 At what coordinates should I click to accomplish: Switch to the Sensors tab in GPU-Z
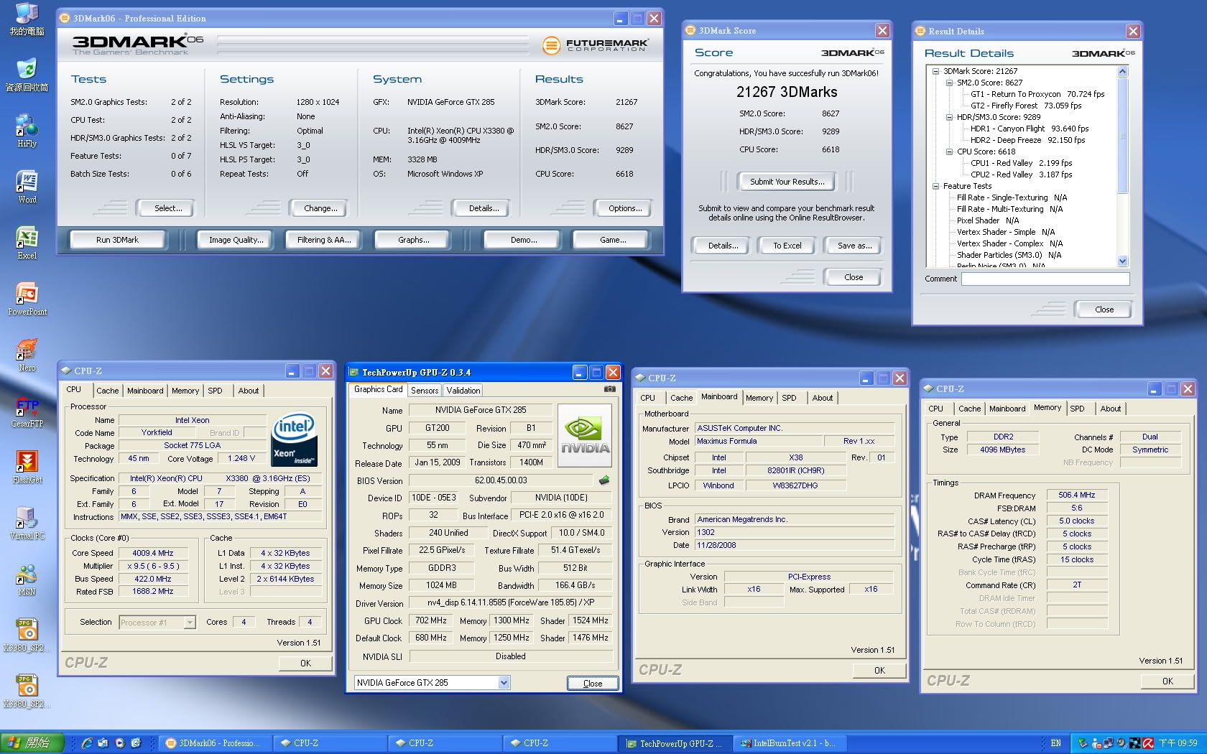(425, 391)
